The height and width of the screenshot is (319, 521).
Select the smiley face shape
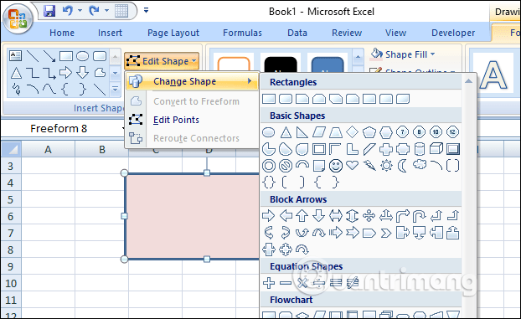(336, 166)
